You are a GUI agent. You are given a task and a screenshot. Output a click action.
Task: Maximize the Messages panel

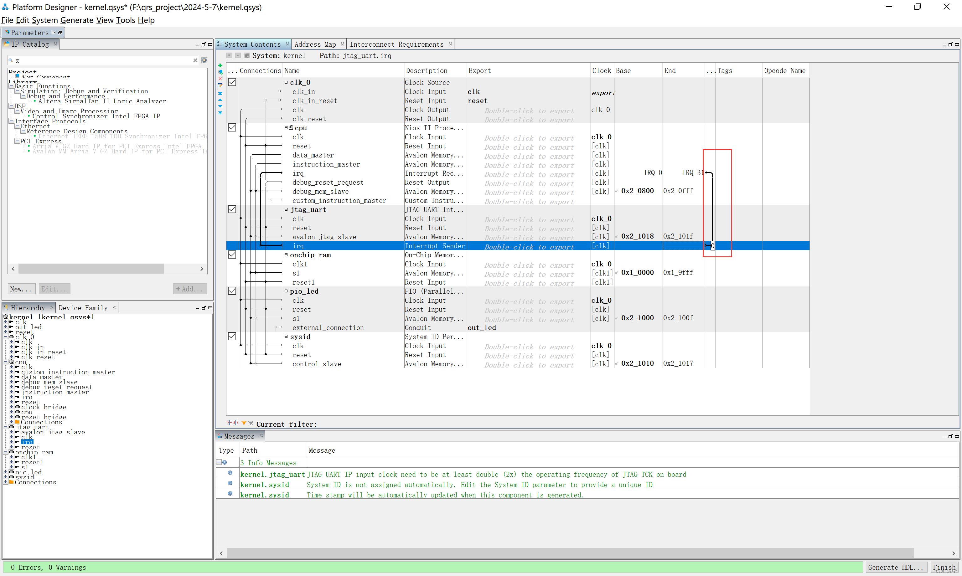pyautogui.click(x=957, y=436)
